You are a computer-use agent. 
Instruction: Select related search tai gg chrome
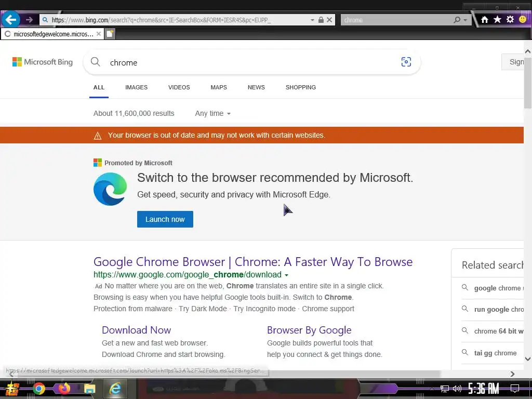pyautogui.click(x=493, y=353)
